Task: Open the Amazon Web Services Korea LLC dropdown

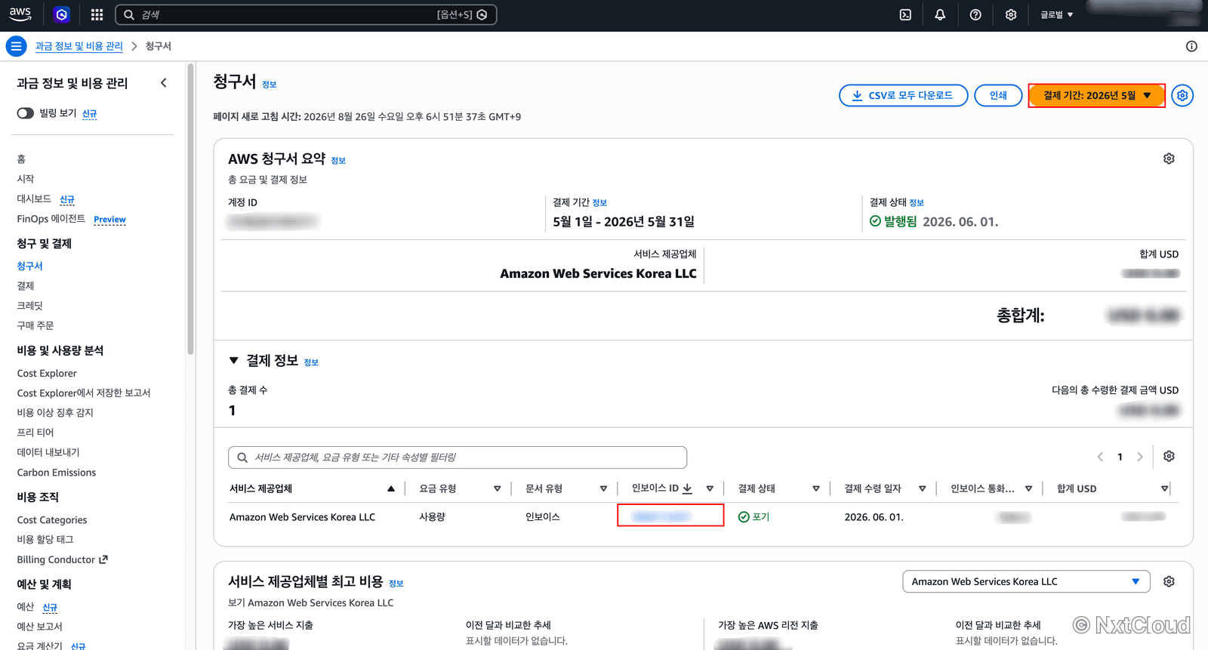Action: [1026, 581]
